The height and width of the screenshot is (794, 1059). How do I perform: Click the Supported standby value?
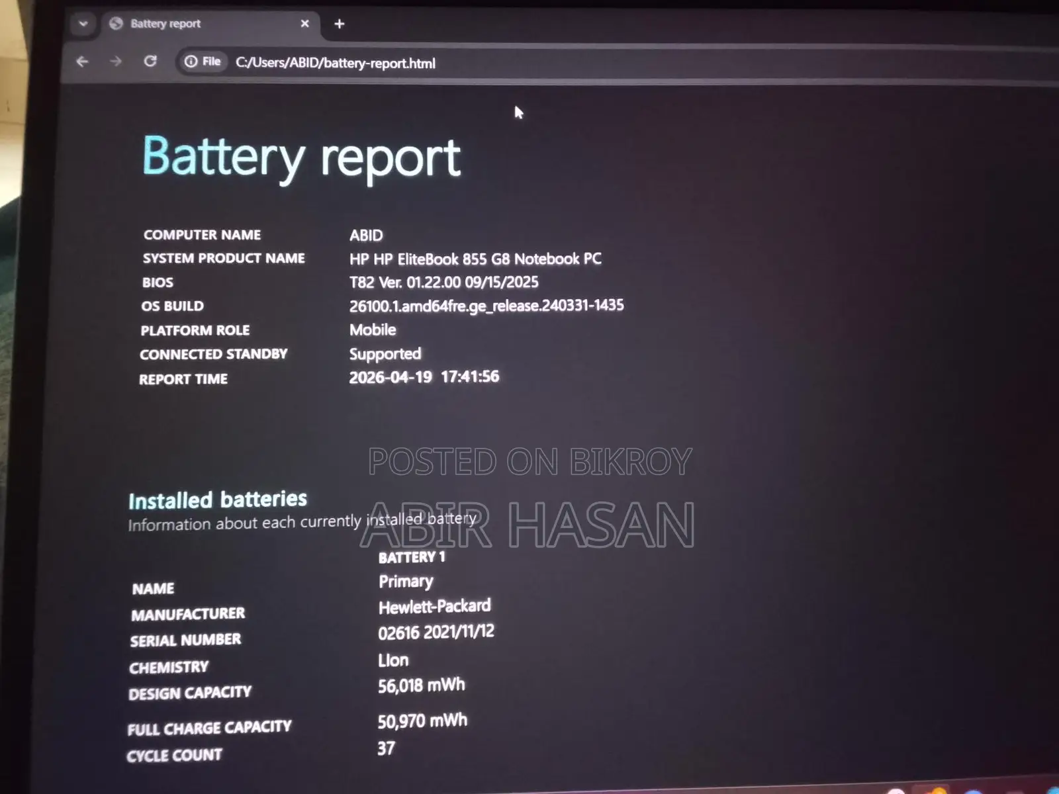[385, 354]
